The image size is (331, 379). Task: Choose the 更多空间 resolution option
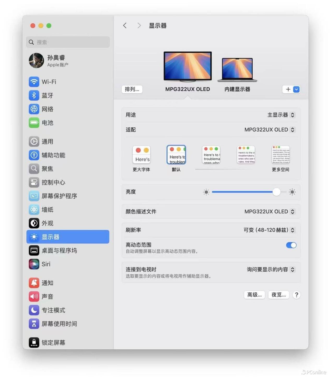(281, 155)
